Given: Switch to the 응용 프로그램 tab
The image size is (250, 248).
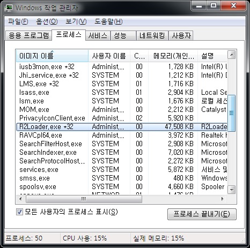Looking at the screenshot, I should click(x=28, y=35).
